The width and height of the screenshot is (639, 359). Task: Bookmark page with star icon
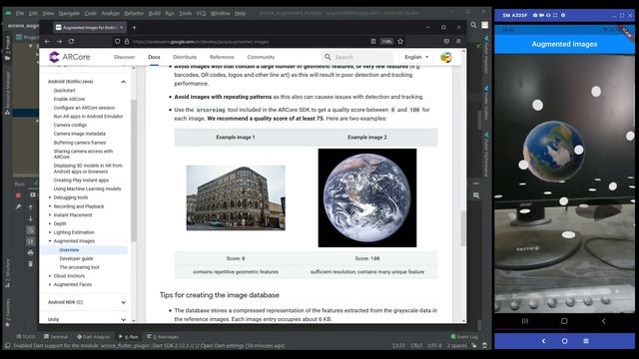(400, 42)
